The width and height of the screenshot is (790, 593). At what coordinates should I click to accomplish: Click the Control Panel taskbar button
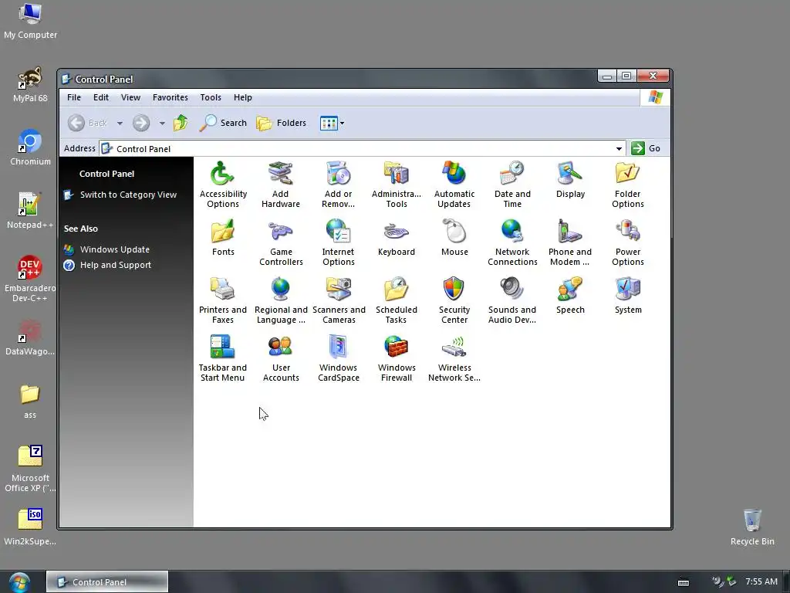coord(107,582)
